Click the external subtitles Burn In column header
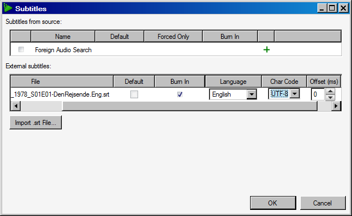Screen dimensions: 352x216 click(180, 82)
